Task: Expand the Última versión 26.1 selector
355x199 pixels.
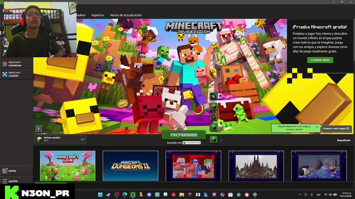Action: (x=60, y=139)
